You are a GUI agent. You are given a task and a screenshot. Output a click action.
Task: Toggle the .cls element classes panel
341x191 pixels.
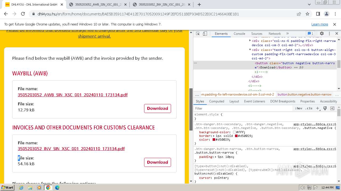[x=309, y=108]
